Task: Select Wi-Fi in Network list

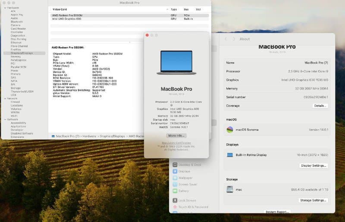Action: pyautogui.click(x=14, y=116)
